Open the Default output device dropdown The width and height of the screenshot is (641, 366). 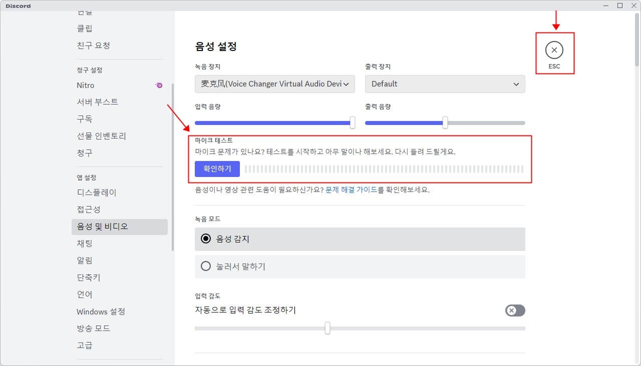pyautogui.click(x=445, y=84)
